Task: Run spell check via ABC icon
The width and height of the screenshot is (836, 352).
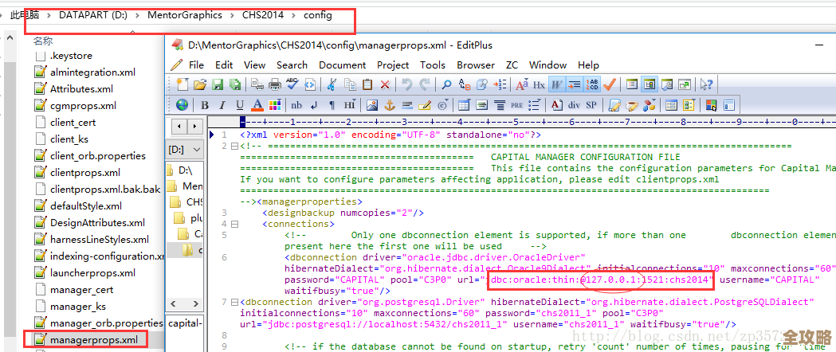Action: 292,84
